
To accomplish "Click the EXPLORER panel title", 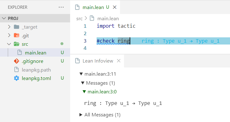I will click(x=17, y=7).
